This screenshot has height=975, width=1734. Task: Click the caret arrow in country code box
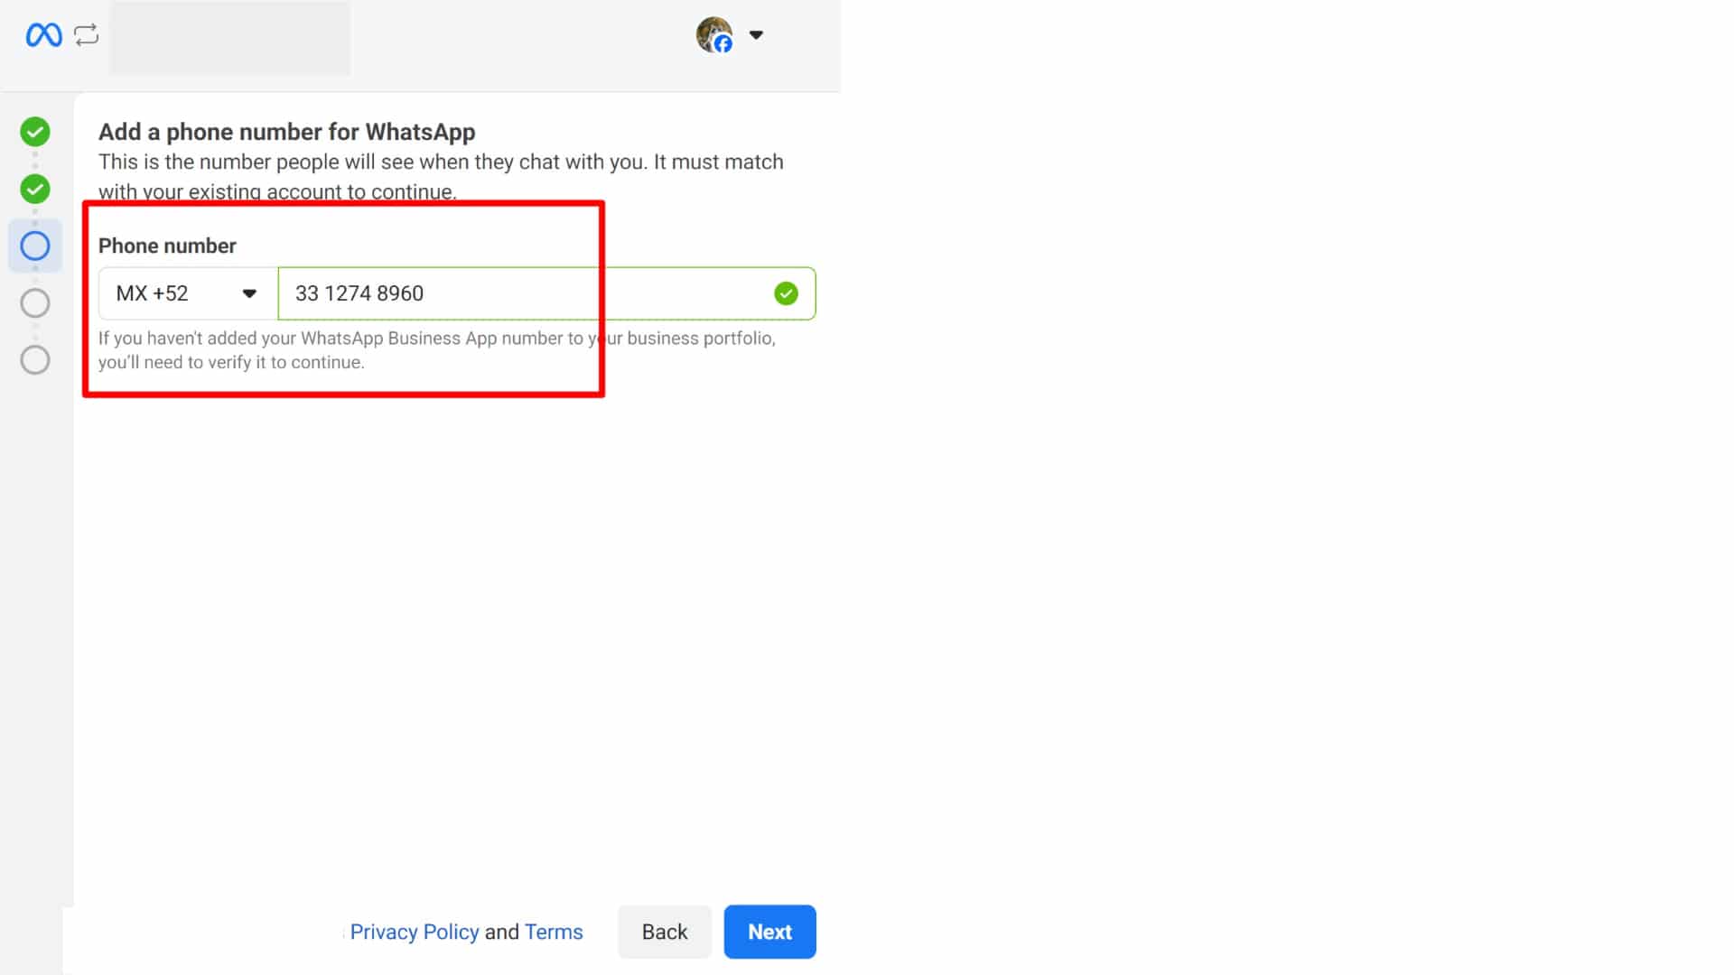coord(249,293)
